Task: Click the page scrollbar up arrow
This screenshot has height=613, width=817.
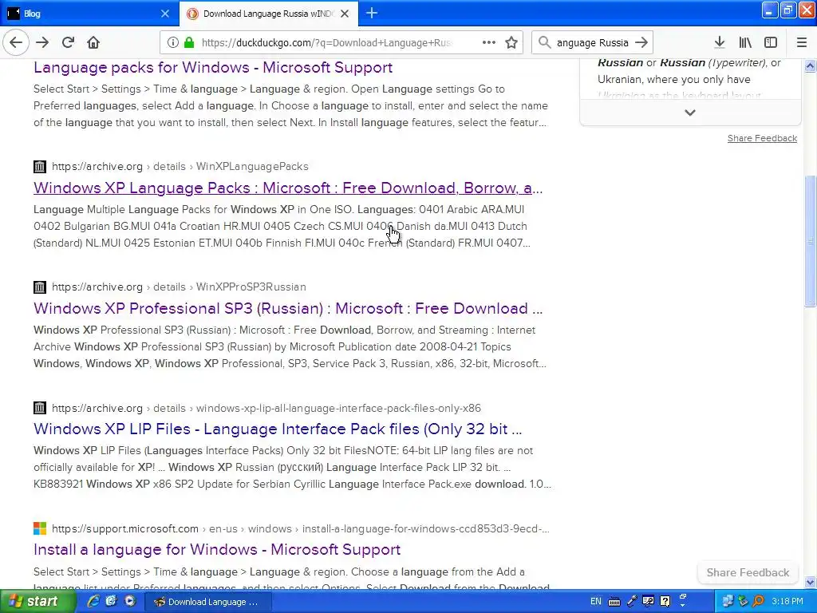Action: click(x=811, y=65)
